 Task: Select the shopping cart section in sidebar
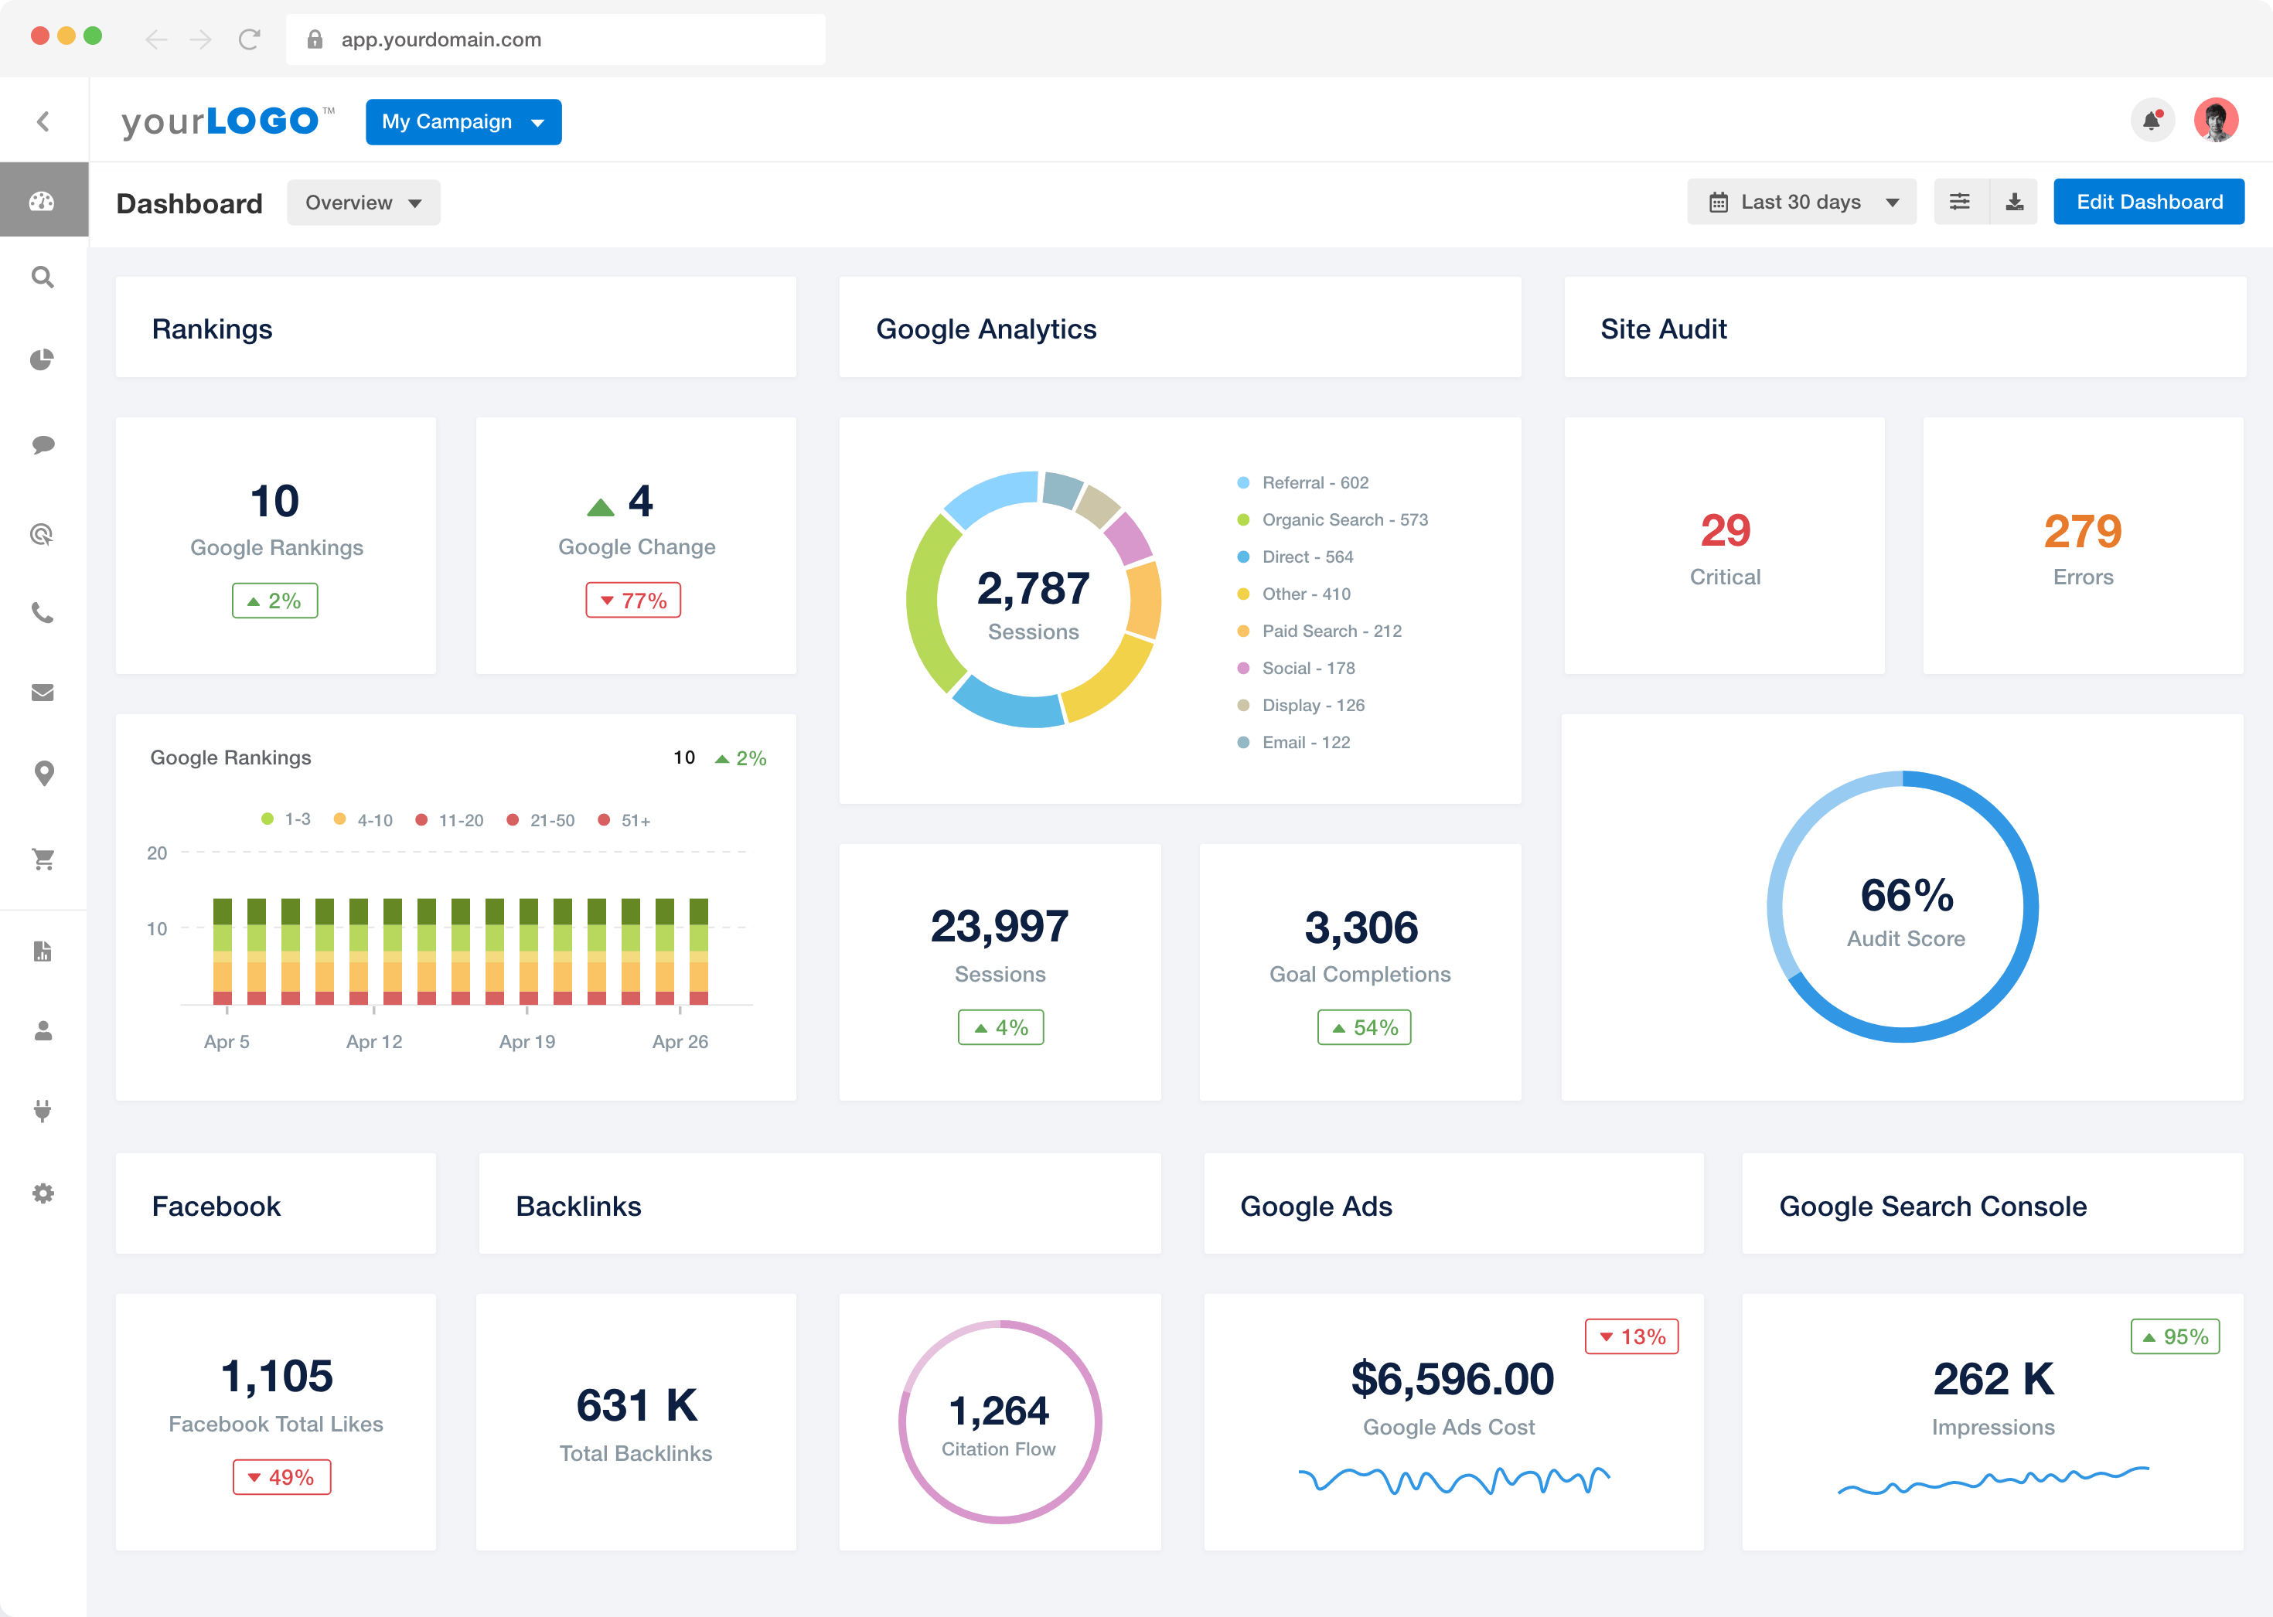click(44, 858)
